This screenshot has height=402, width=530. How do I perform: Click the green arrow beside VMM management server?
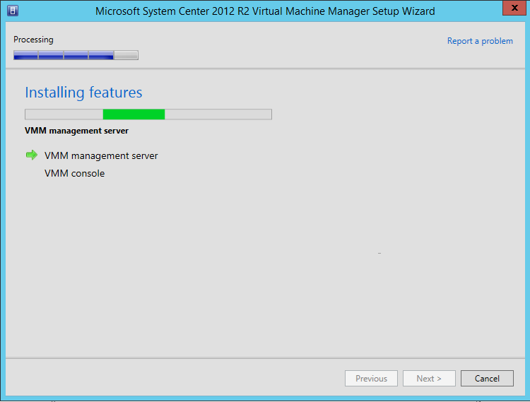point(32,155)
